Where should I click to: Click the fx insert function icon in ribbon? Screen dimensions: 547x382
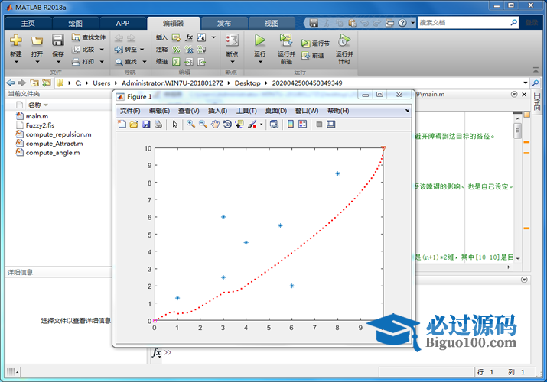(189, 37)
